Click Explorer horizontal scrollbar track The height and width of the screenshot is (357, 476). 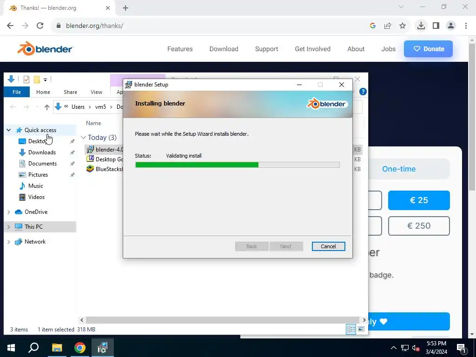point(223,320)
